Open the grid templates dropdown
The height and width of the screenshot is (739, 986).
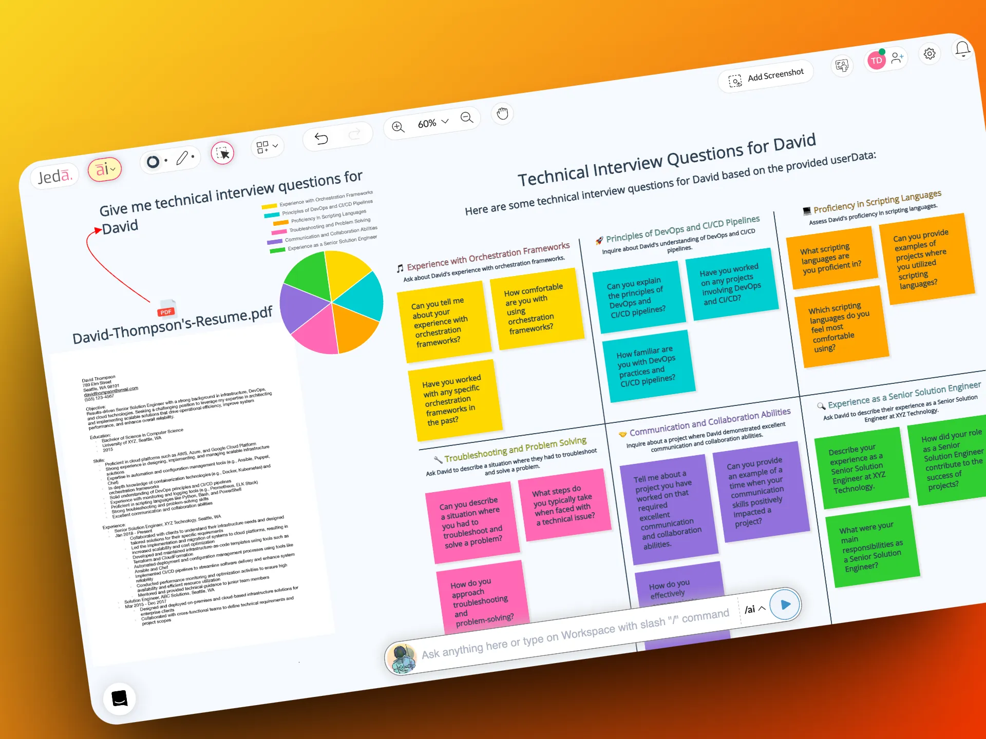(267, 147)
